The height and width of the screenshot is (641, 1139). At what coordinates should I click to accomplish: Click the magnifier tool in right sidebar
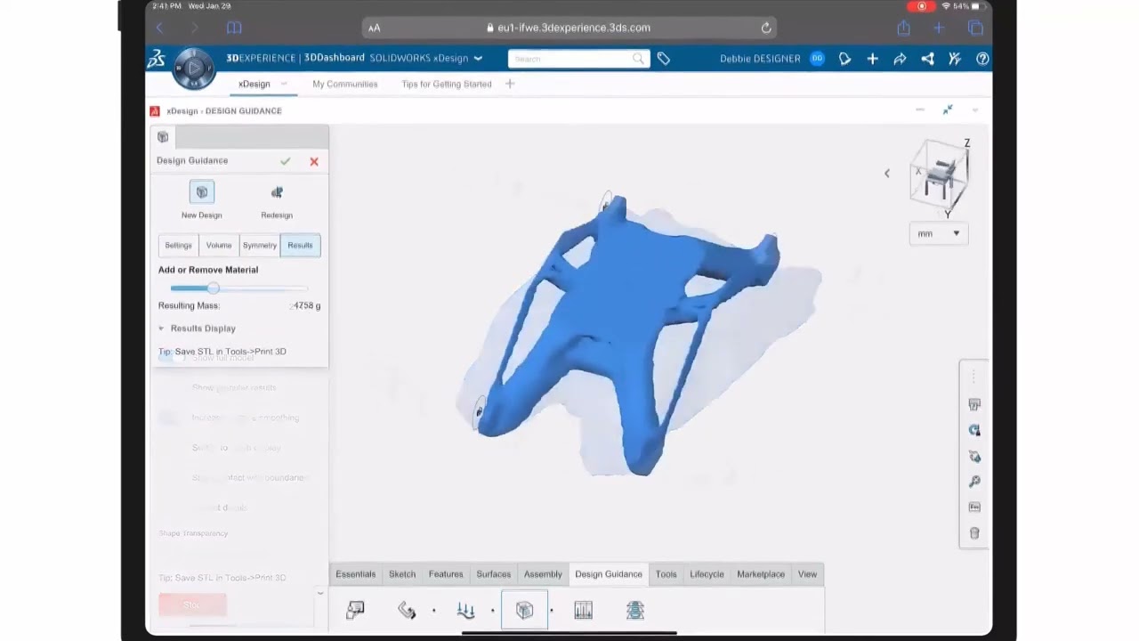click(974, 482)
